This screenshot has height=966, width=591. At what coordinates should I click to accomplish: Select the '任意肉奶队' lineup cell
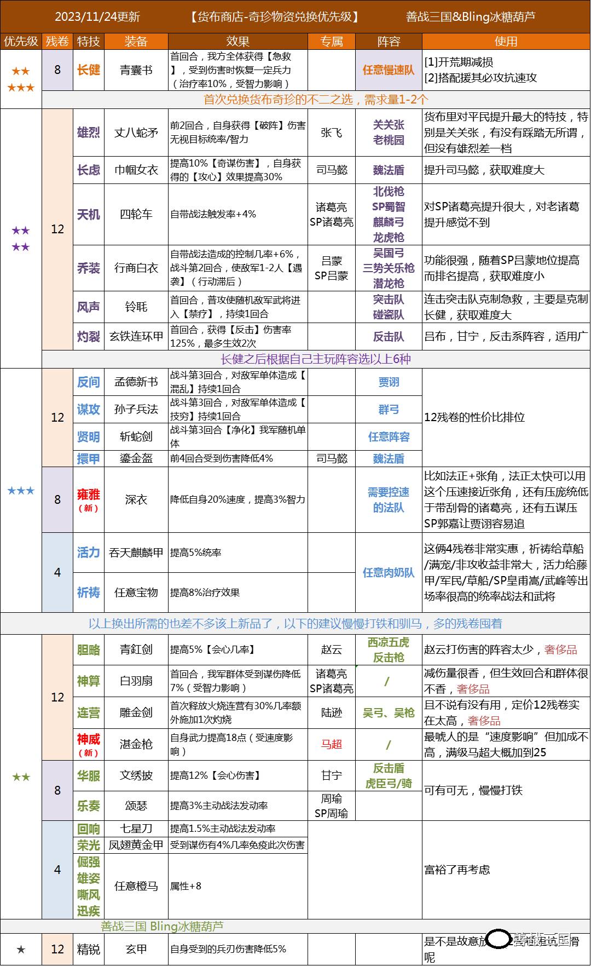click(x=389, y=573)
